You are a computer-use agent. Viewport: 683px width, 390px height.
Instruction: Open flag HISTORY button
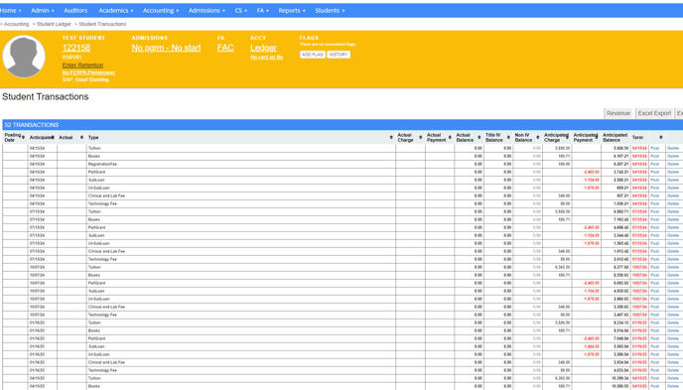point(339,55)
